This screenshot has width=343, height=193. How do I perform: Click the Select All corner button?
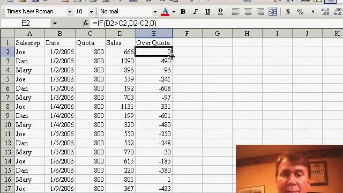coord(8,33)
